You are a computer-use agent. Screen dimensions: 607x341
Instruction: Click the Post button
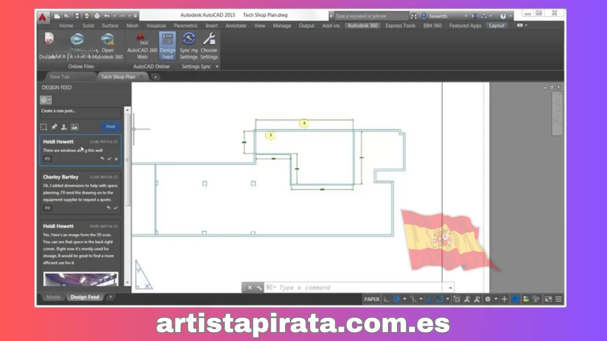tap(110, 126)
